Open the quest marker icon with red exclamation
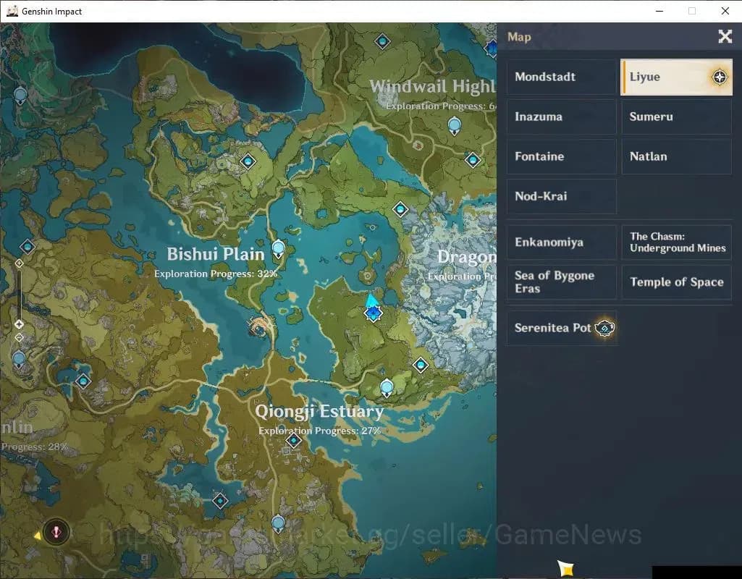 click(x=56, y=532)
